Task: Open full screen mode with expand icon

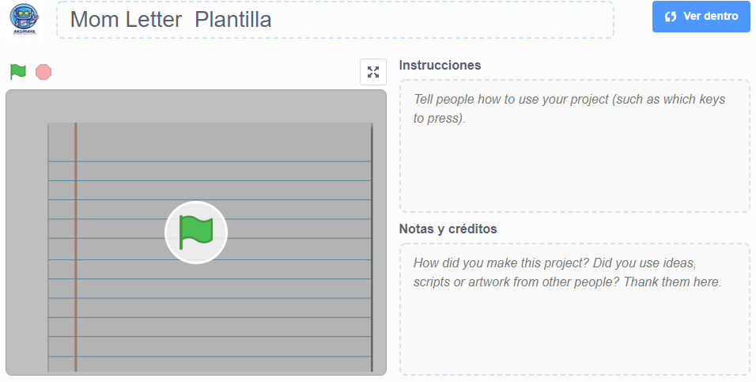Action: pyautogui.click(x=373, y=72)
